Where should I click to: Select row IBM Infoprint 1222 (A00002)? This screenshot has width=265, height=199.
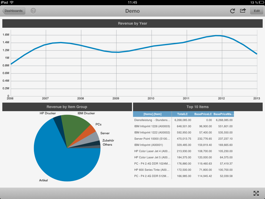coord(183,132)
